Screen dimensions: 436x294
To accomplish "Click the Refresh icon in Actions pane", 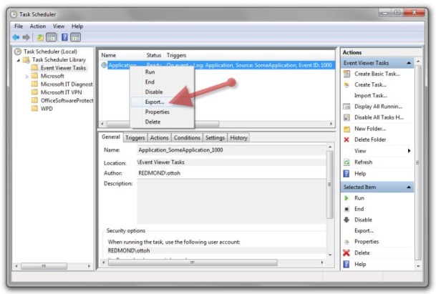I will point(347,162).
